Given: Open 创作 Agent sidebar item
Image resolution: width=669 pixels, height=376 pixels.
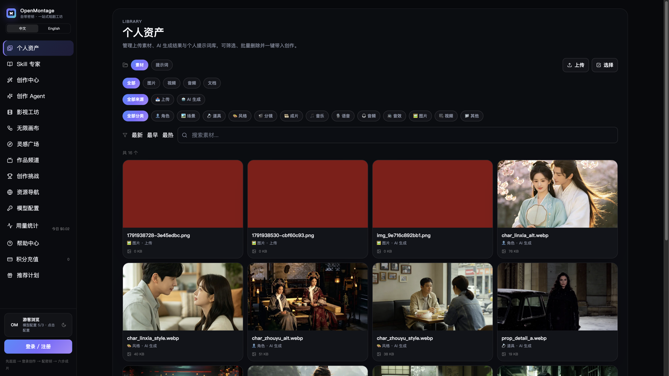Looking at the screenshot, I should click(x=38, y=96).
